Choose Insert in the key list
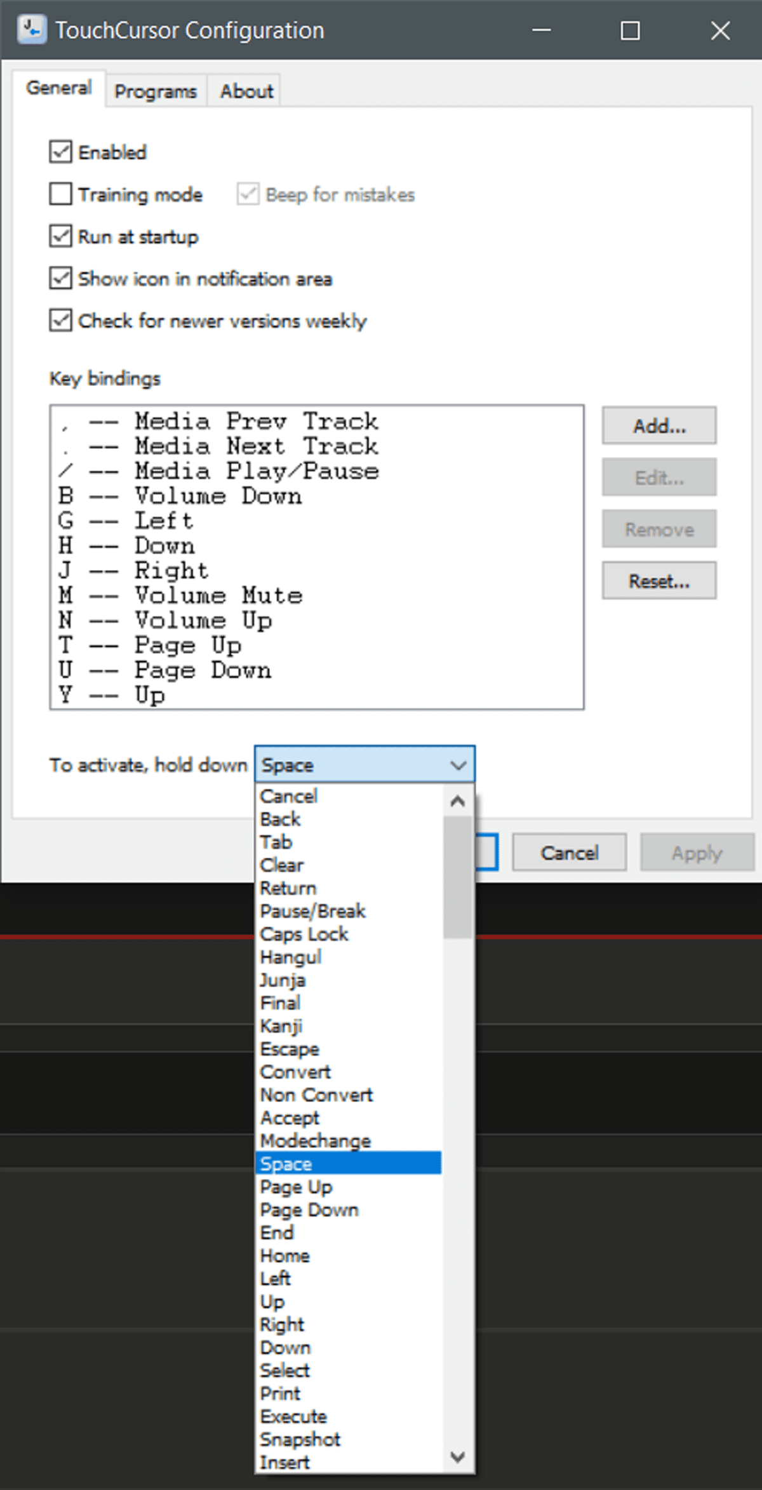Screen dimensions: 762x1490 (349, 1461)
